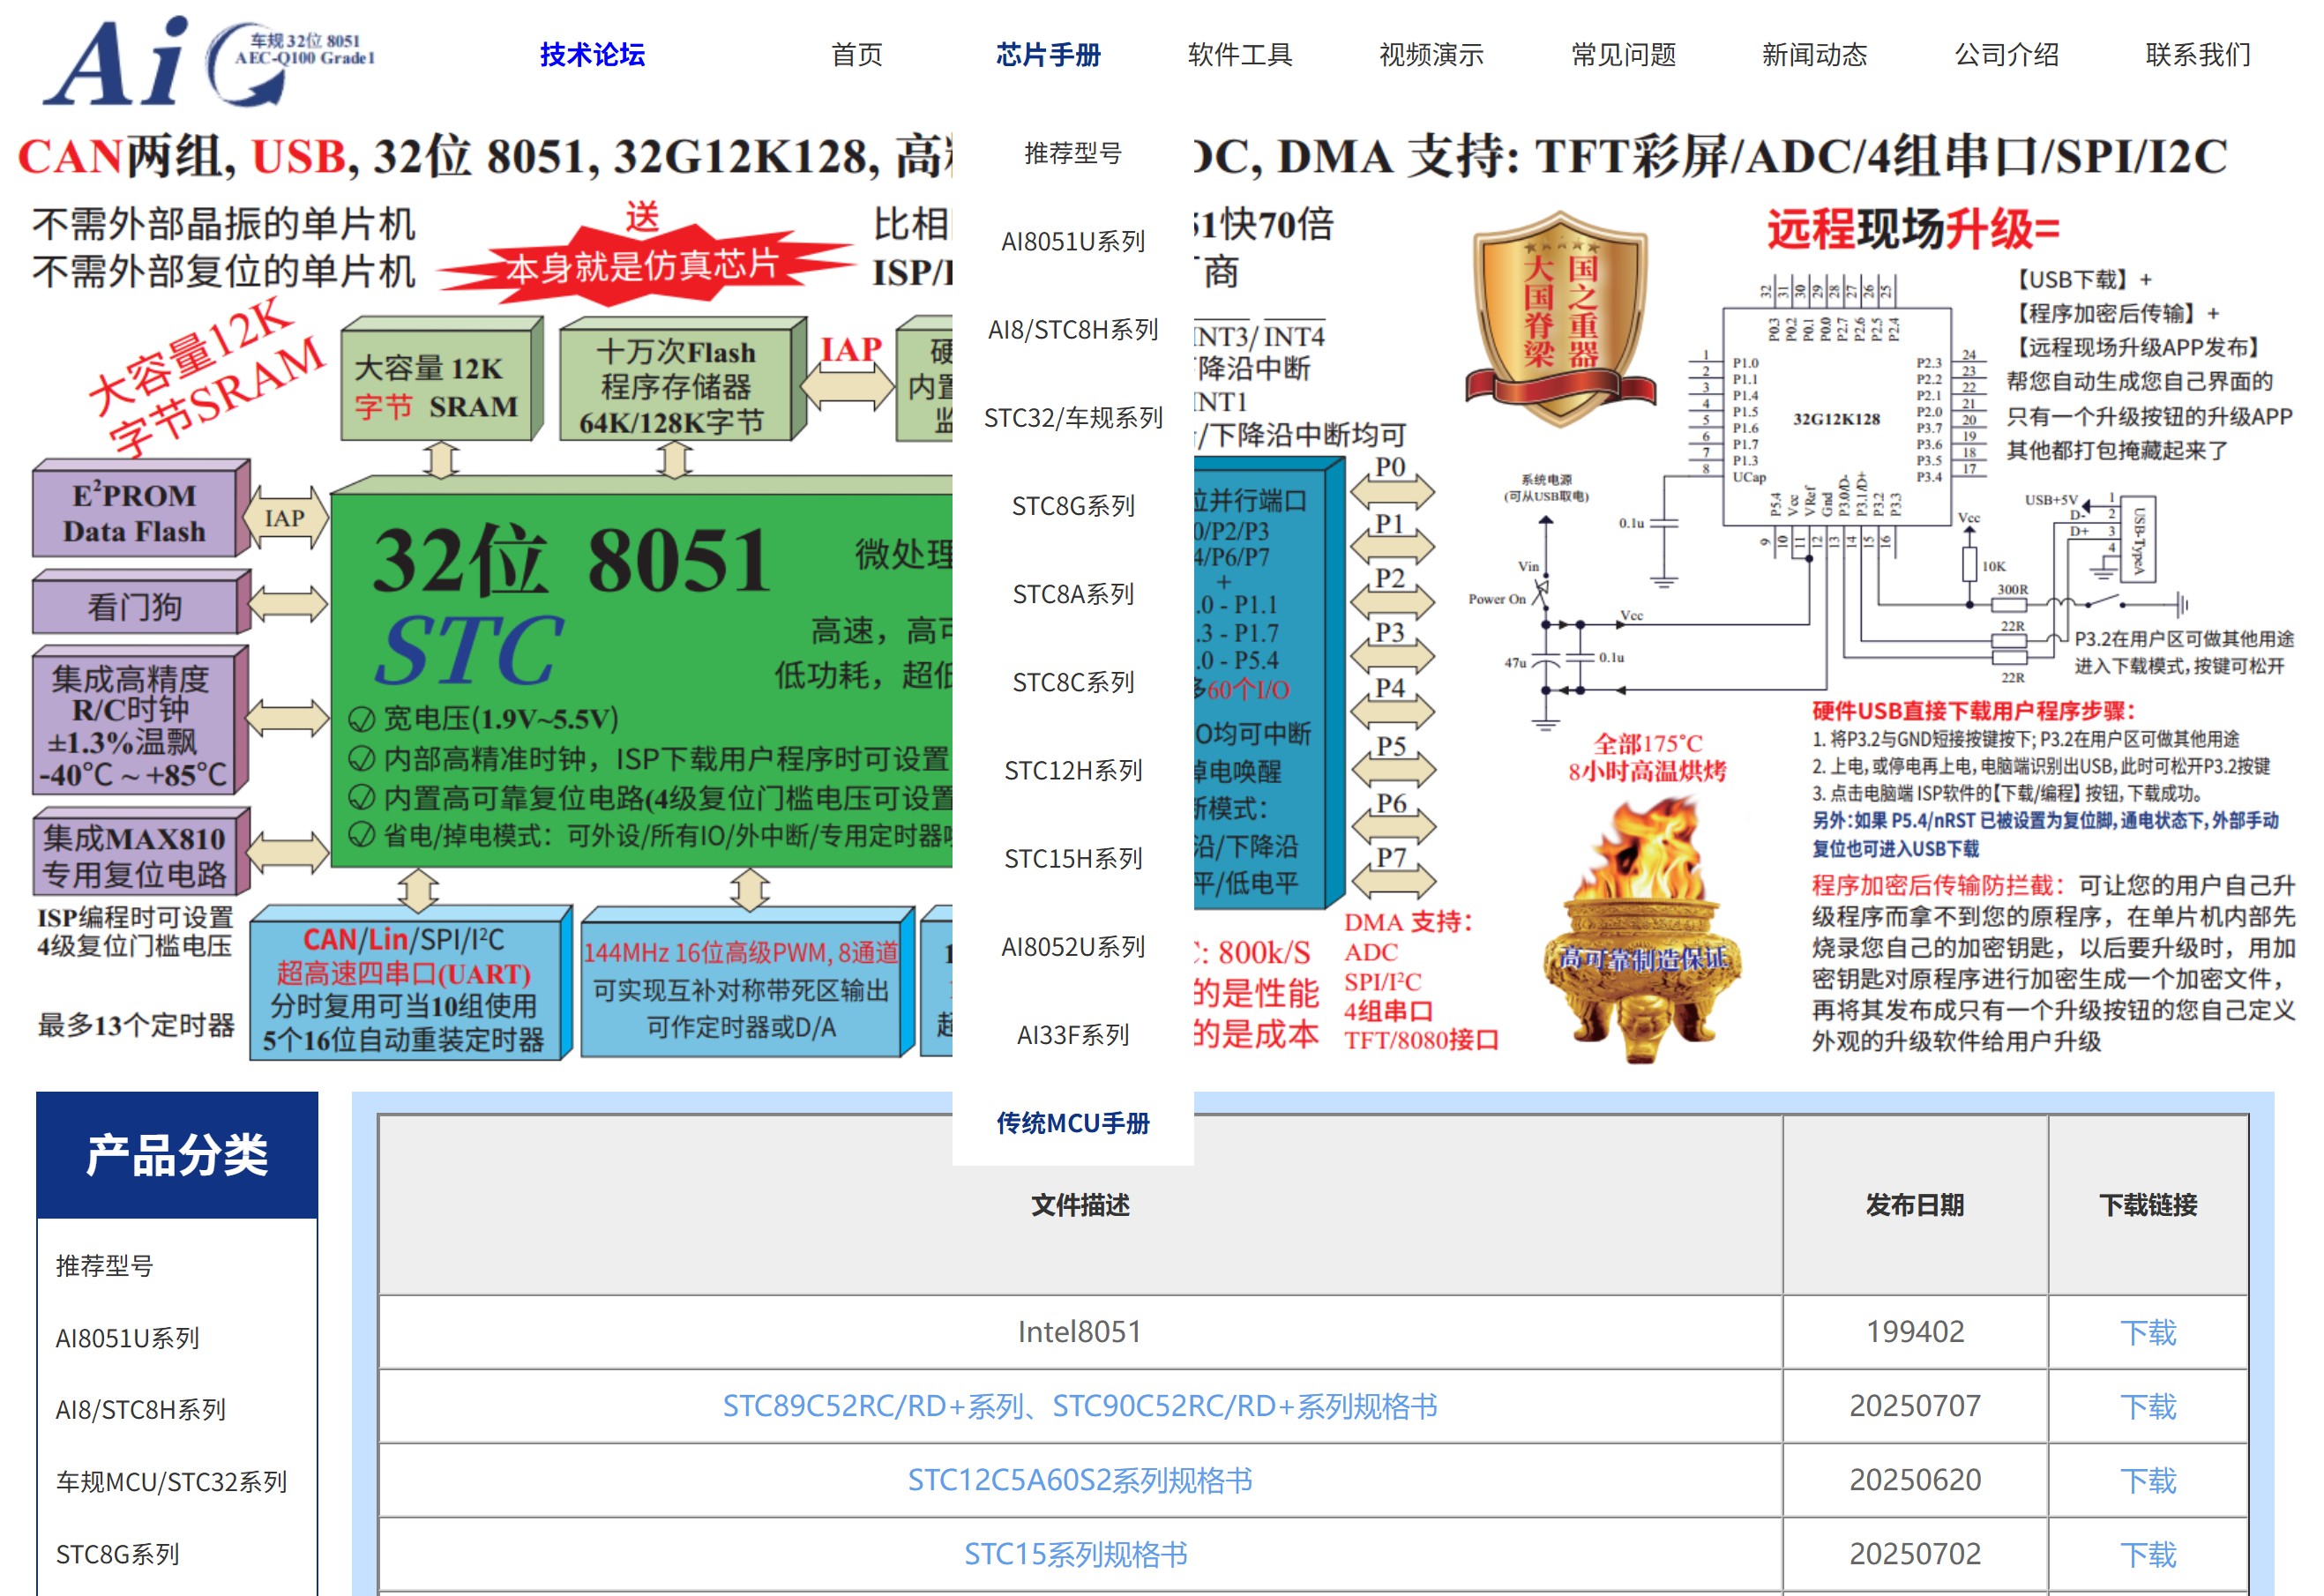Select AI8052U系列 in the dropdown menu

point(1073,946)
